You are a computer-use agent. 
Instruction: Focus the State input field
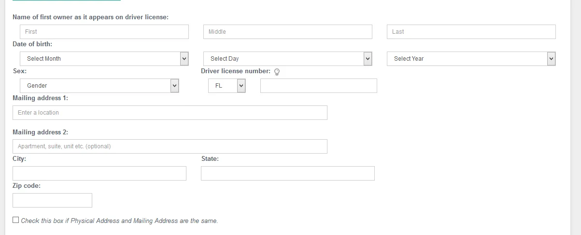pos(288,173)
